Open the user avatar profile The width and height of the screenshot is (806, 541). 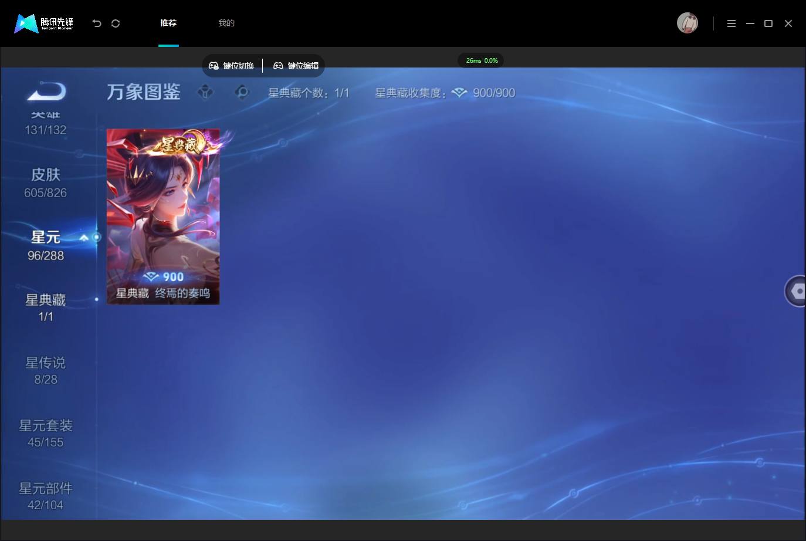click(688, 23)
